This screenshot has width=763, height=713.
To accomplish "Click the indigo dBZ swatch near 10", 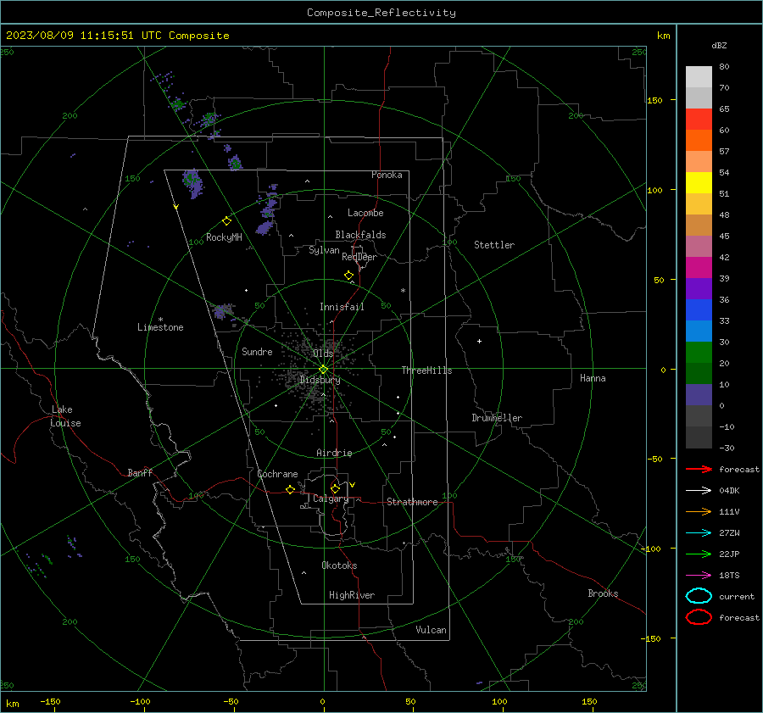I will [x=699, y=395].
